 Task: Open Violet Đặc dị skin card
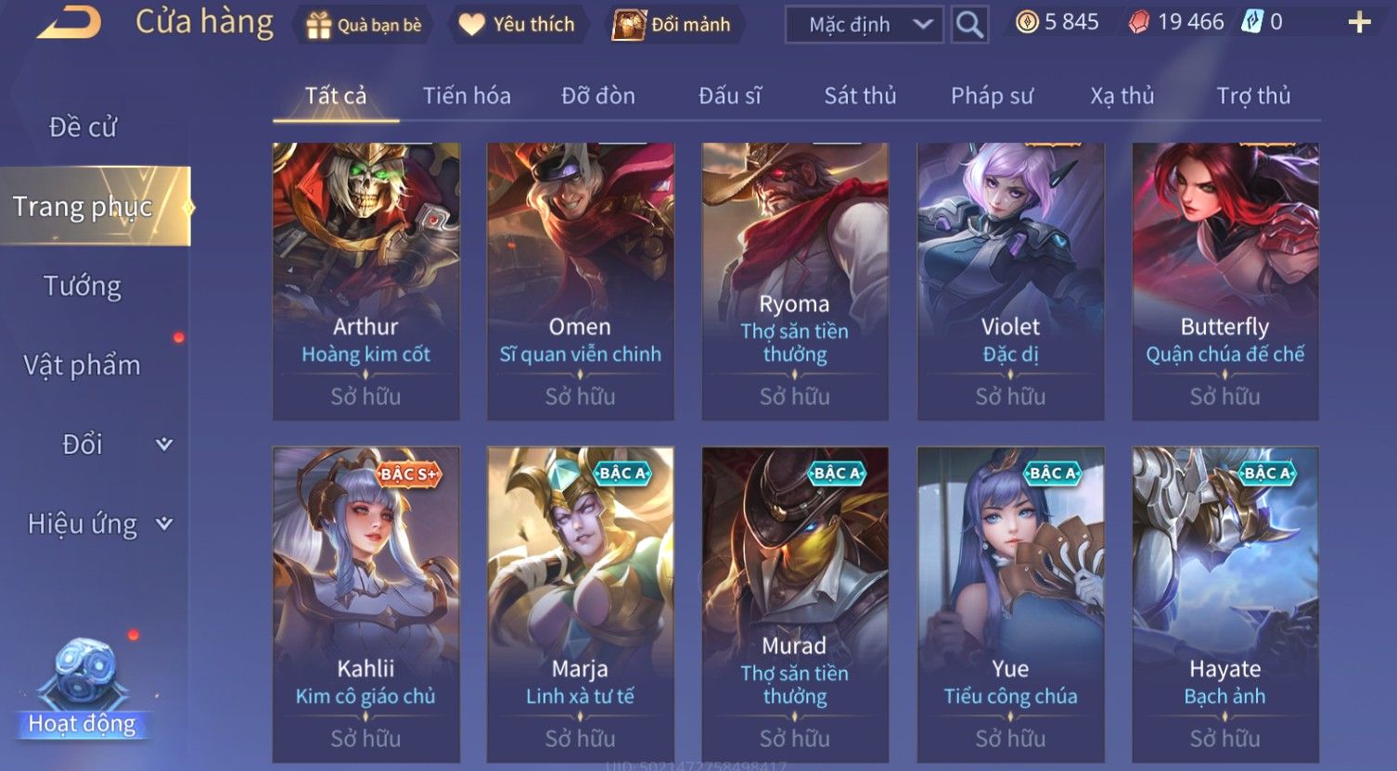click(x=1010, y=282)
